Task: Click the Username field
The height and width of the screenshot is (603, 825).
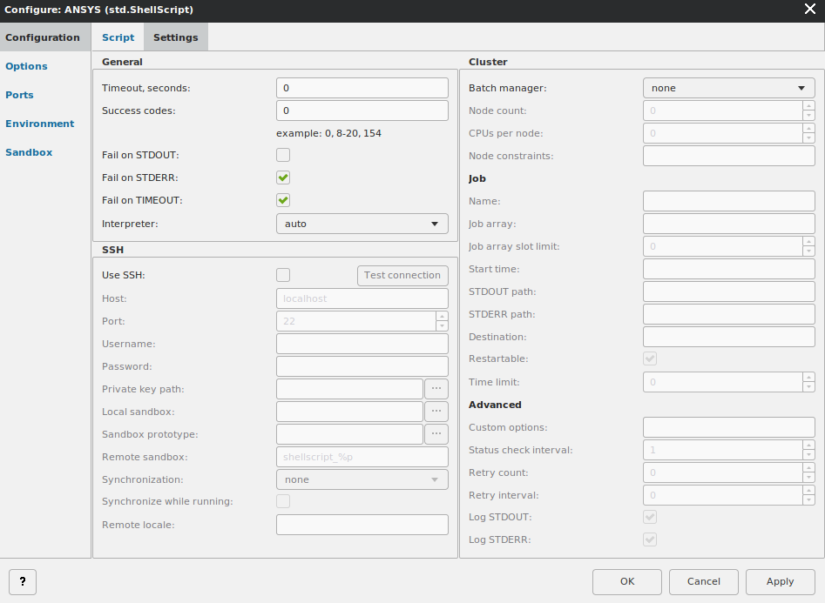Action: (362, 344)
